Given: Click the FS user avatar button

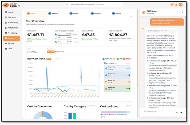Looking at the screenshot, I should click(181, 5).
